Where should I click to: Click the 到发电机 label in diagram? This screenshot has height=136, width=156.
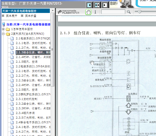click(x=99, y=80)
